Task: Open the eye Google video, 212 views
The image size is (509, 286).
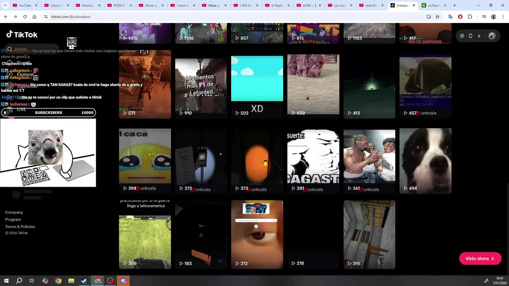Action: [257, 234]
